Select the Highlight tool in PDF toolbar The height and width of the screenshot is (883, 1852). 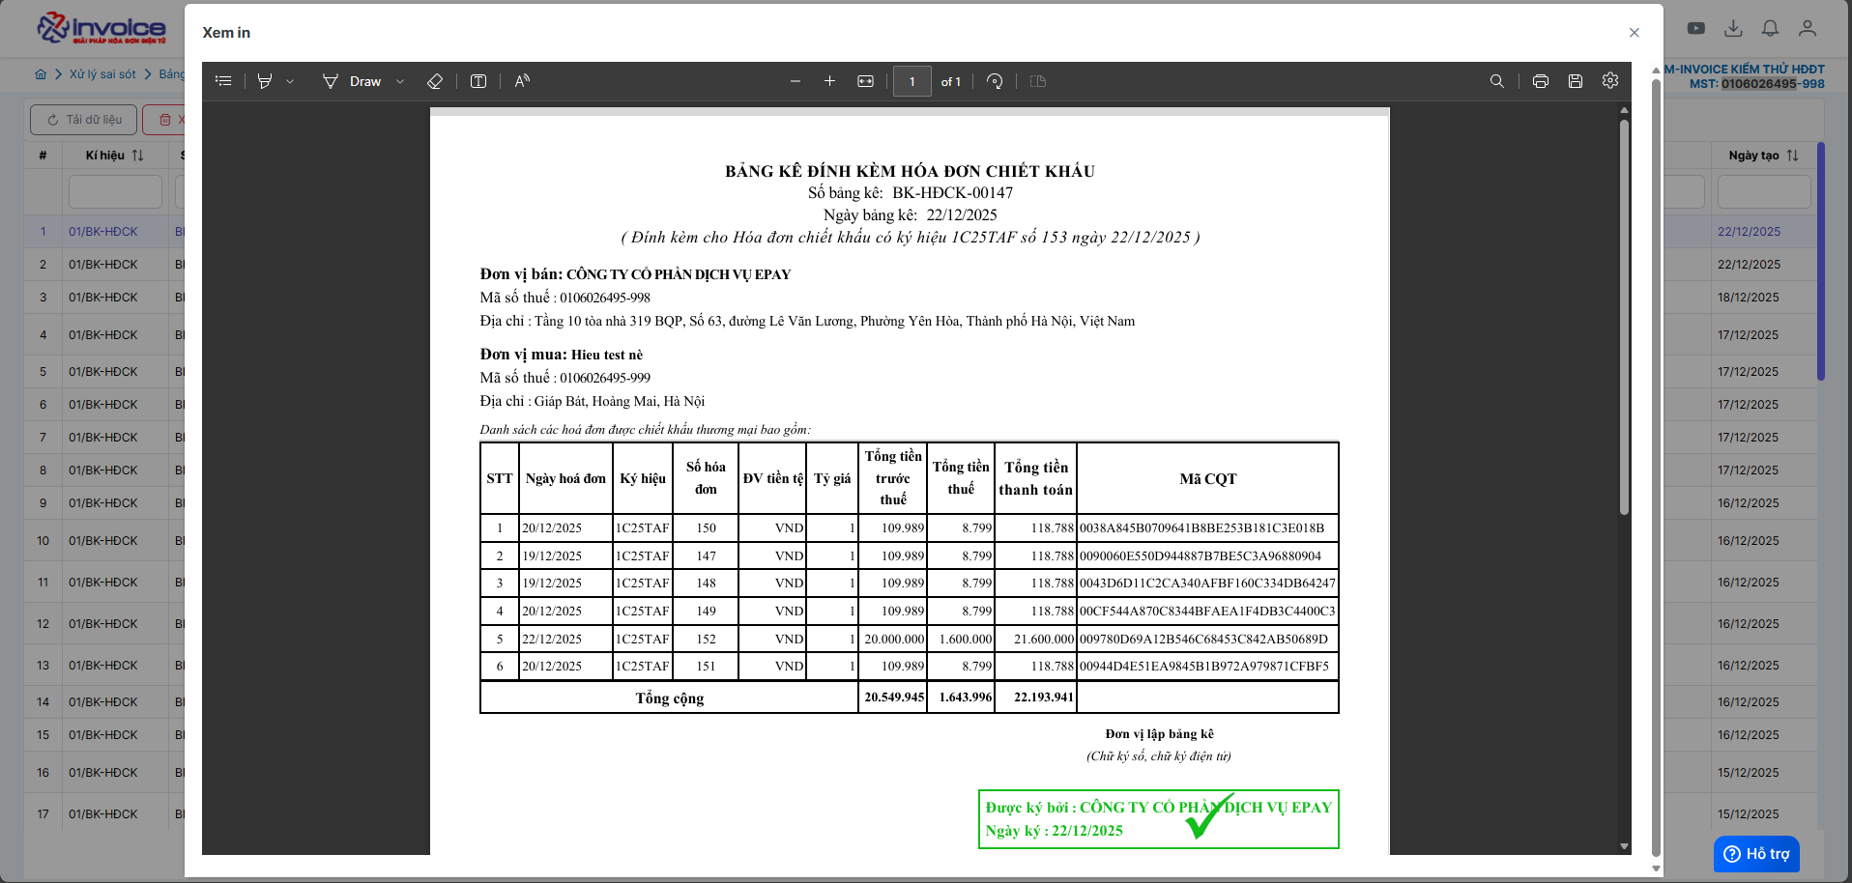[x=265, y=81]
